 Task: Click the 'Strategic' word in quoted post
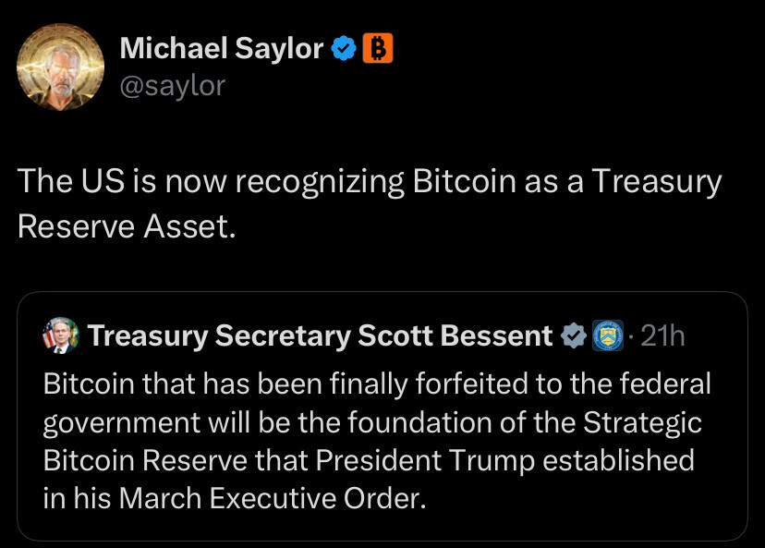point(642,422)
